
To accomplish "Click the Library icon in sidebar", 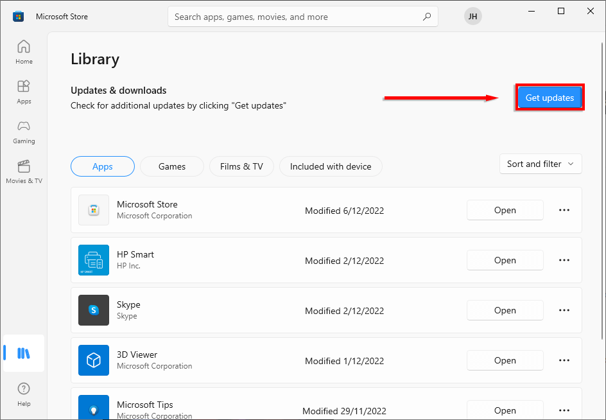I will (24, 353).
